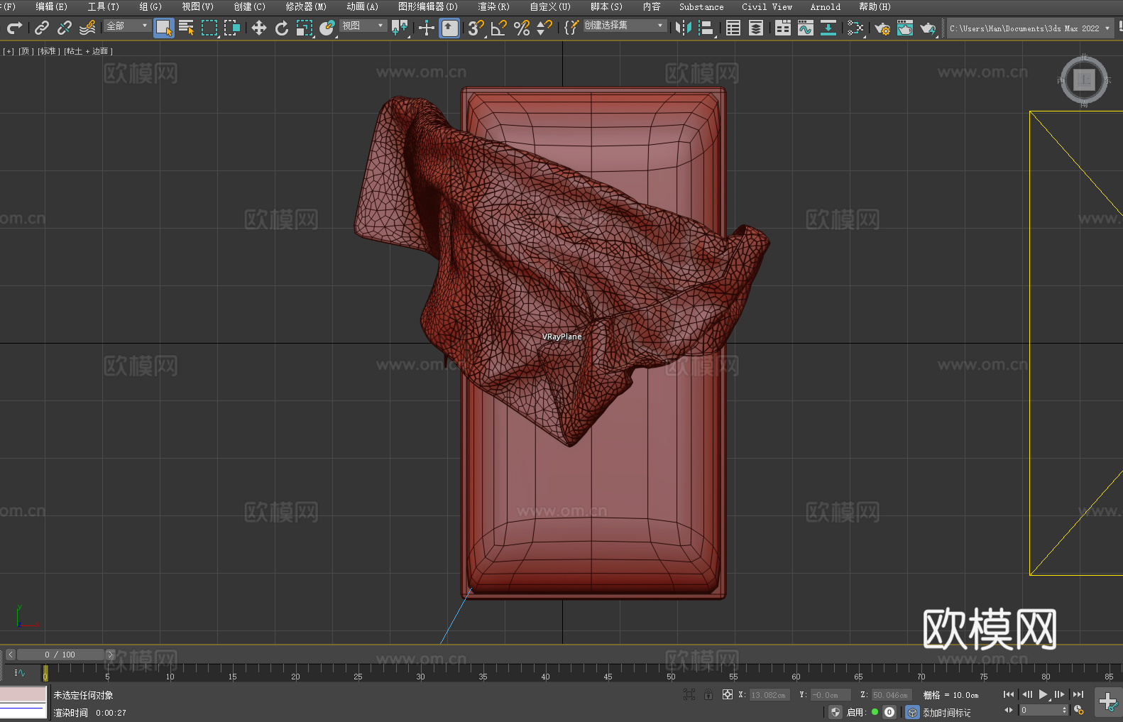
Task: Open the [粘土 + 边面] display label
Action: [x=88, y=51]
